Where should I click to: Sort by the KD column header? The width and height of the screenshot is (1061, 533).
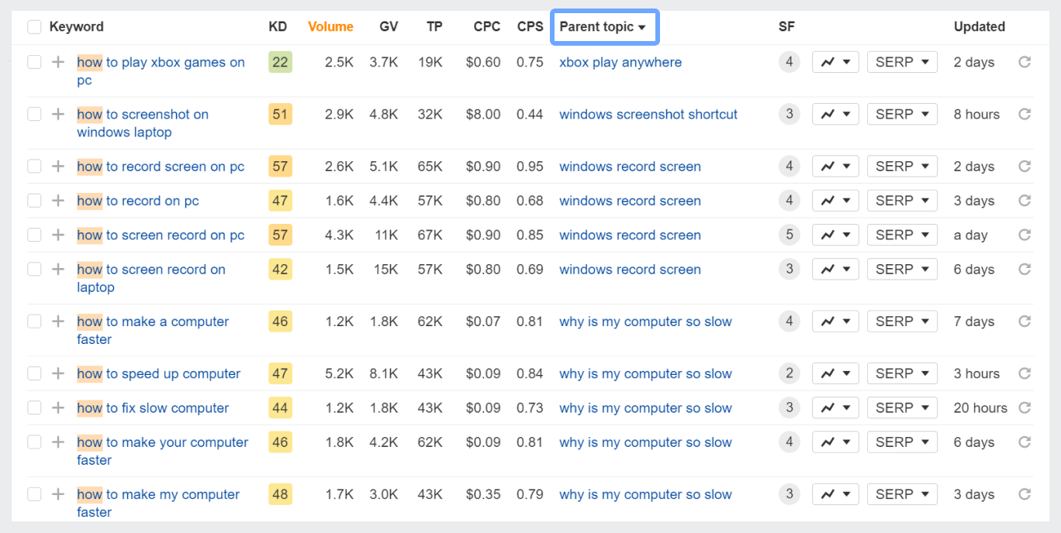(x=278, y=27)
